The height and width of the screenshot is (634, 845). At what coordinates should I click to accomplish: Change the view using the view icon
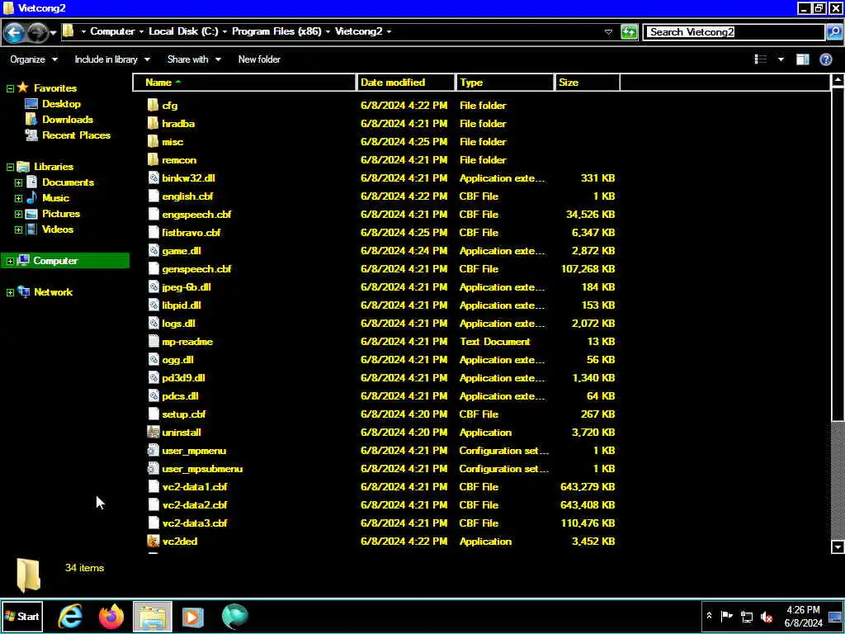click(x=760, y=59)
